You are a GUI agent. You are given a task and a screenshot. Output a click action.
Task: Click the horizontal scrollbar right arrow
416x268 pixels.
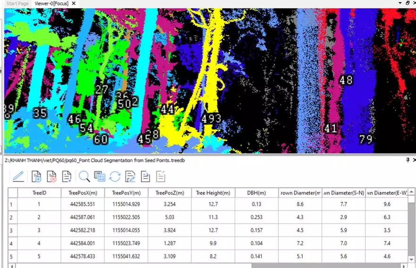click(404, 266)
